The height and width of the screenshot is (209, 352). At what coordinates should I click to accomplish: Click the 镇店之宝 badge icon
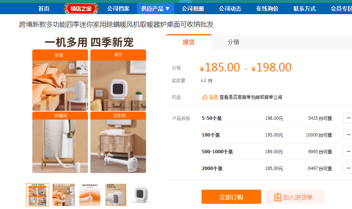[81, 9]
